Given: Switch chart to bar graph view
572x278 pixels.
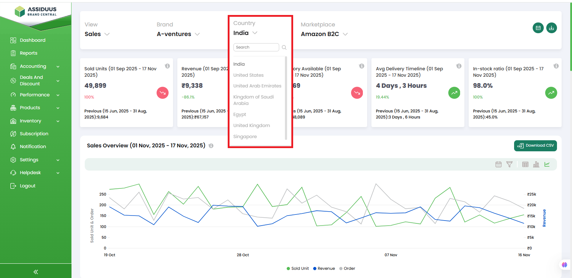Looking at the screenshot, I should click(536, 165).
